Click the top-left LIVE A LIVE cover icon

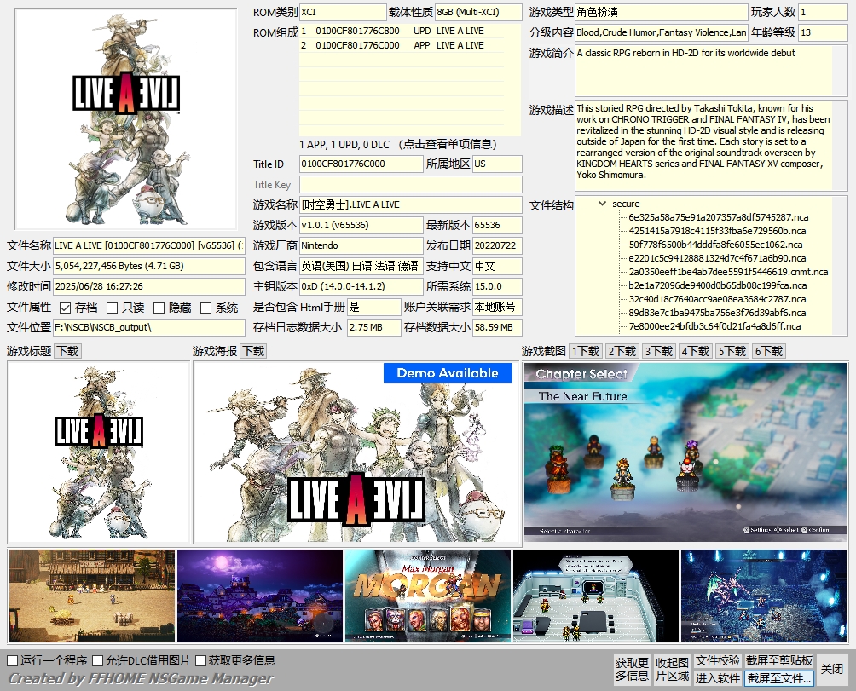tap(126, 118)
